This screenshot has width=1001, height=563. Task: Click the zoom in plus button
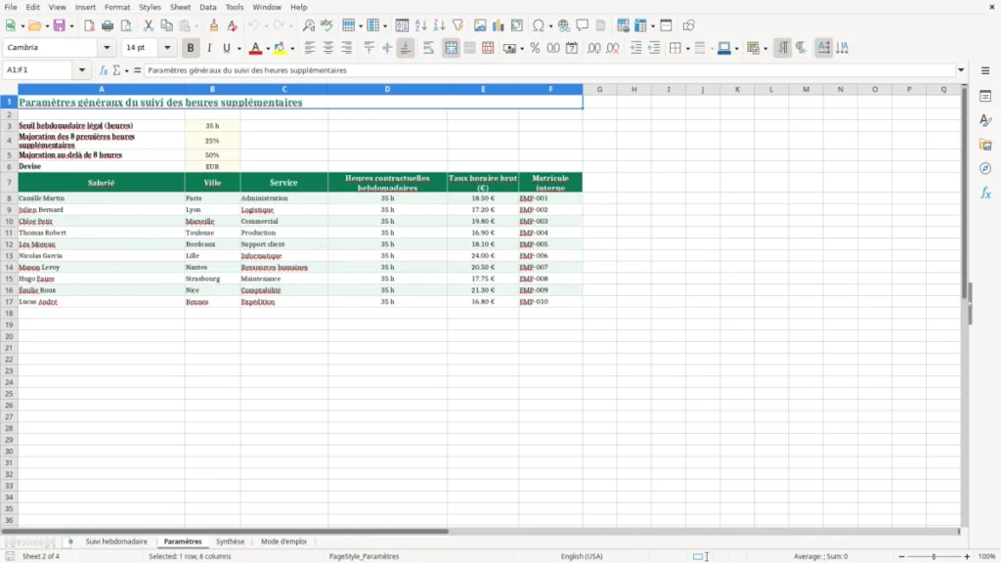pyautogui.click(x=967, y=556)
